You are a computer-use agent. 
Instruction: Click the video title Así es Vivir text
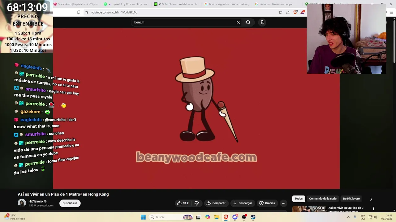coord(63,194)
